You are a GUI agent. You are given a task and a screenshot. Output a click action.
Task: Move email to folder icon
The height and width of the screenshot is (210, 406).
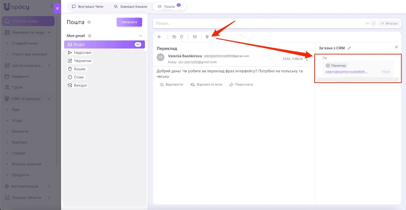[174, 37]
